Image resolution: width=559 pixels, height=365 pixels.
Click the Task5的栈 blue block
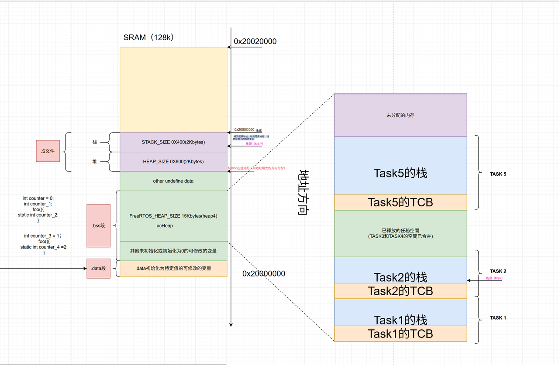(x=400, y=173)
